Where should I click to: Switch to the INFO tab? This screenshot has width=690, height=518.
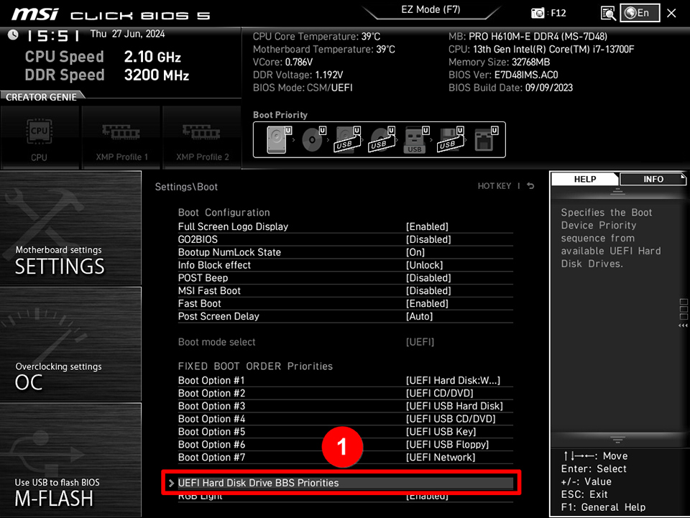pyautogui.click(x=653, y=179)
